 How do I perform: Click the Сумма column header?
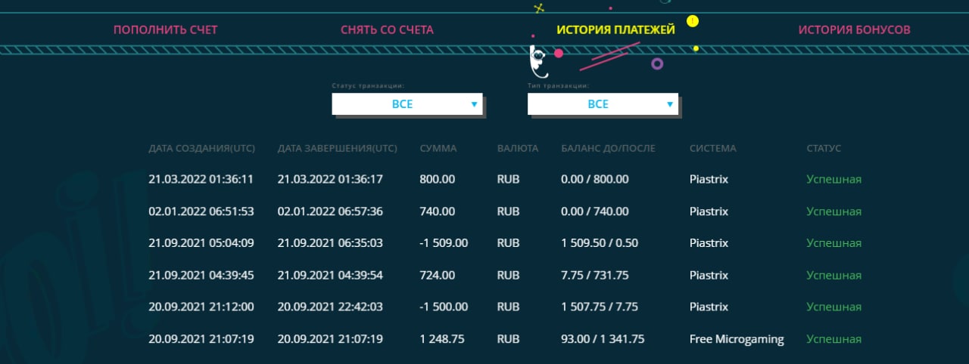pos(438,148)
